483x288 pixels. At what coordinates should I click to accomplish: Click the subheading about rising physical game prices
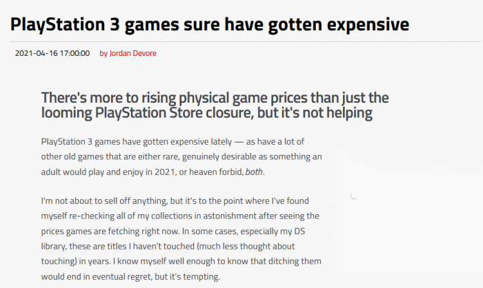[215, 105]
